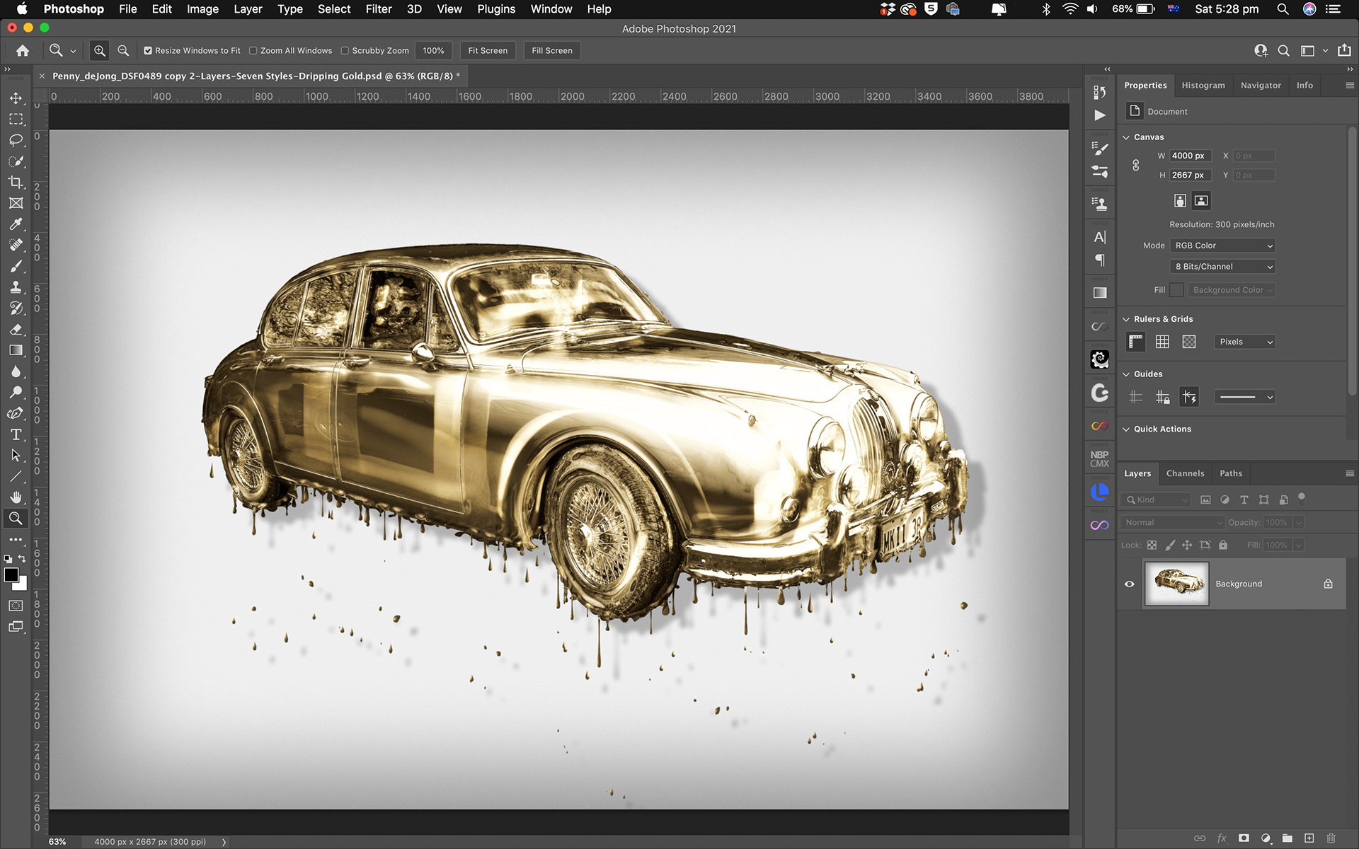Select the Clone Stamp tool
Viewport: 1359px width, 849px height.
[16, 287]
